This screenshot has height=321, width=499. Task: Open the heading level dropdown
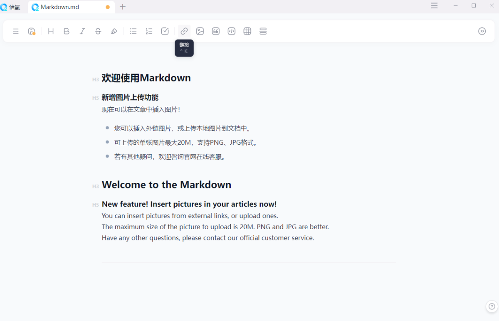[51, 31]
